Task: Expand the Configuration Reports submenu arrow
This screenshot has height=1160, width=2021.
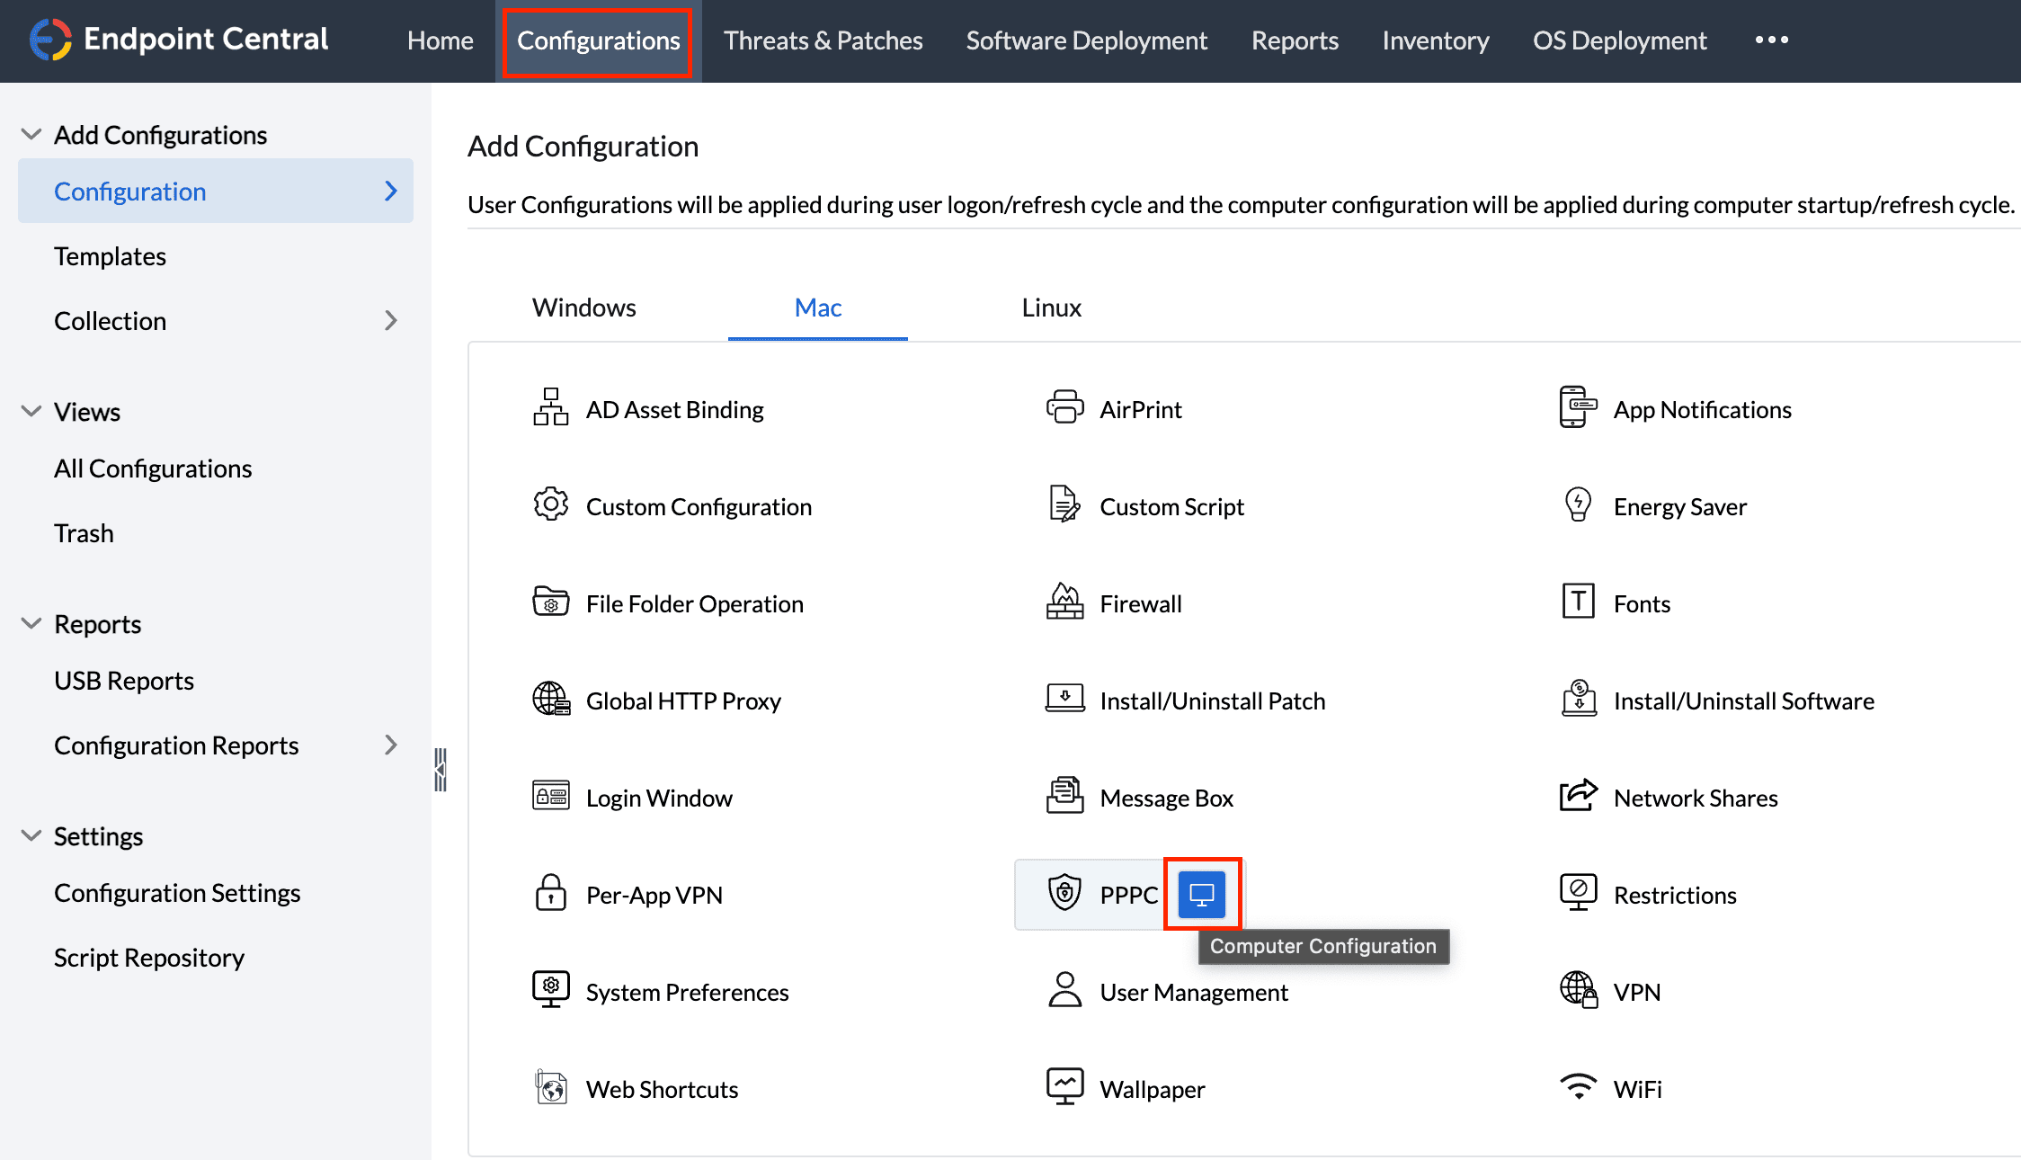Action: [x=391, y=745]
